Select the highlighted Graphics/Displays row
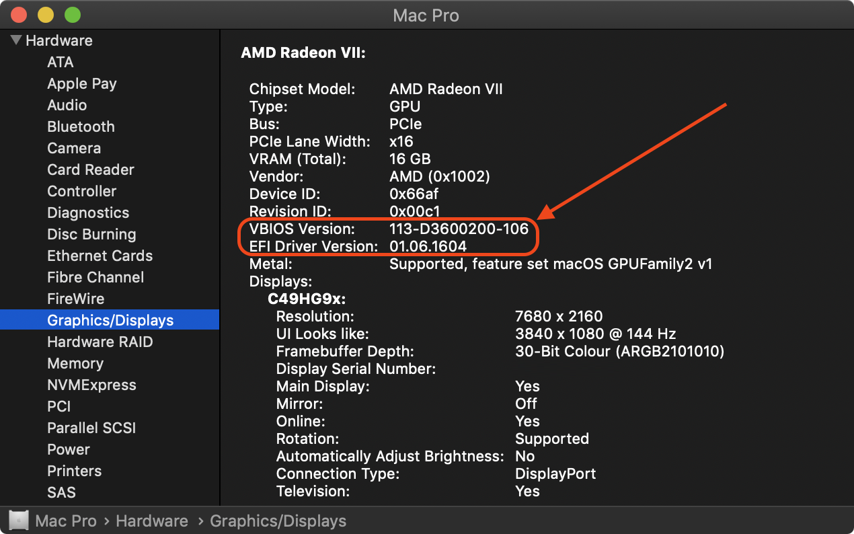 [110, 320]
